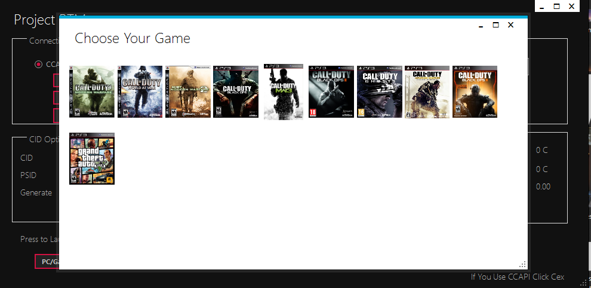Pick the Modern Warfare 2 game cover
The image size is (591, 288).
click(188, 92)
